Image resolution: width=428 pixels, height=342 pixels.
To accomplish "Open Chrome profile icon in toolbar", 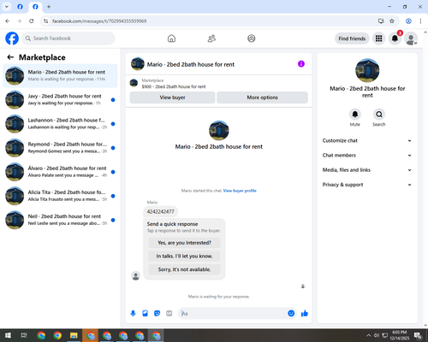I will [x=408, y=21].
